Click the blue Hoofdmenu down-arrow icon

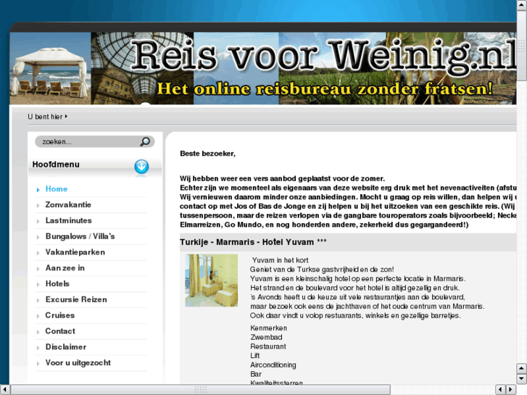(x=141, y=167)
